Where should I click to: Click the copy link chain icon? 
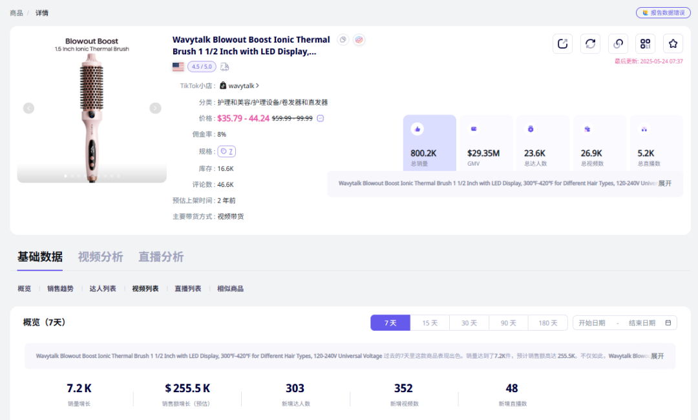point(618,44)
